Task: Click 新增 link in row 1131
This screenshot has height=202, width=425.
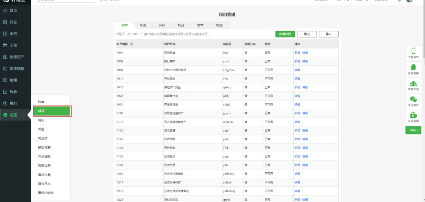Action: click(297, 156)
